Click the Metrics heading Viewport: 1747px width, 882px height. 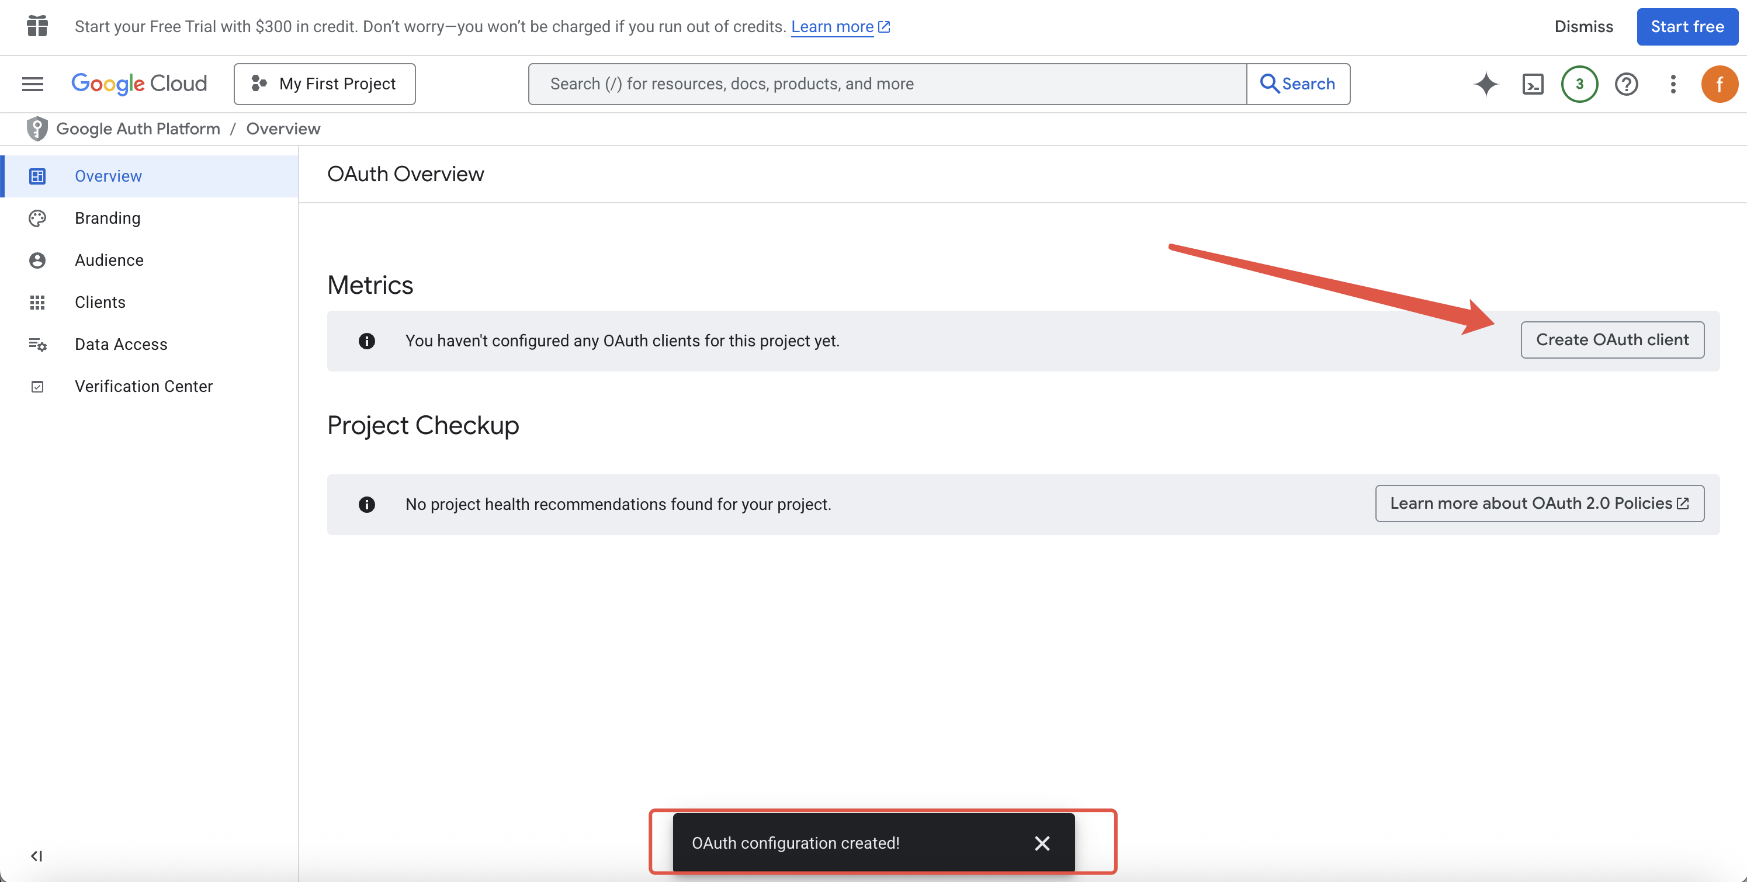tap(370, 284)
